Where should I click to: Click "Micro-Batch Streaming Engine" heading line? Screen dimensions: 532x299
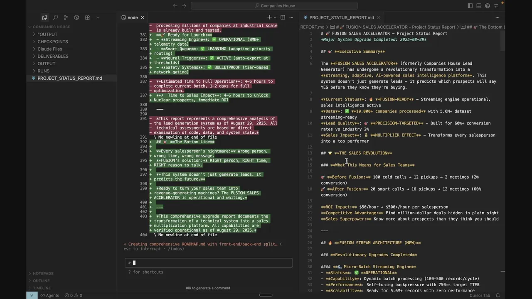pyautogui.click(x=368, y=267)
